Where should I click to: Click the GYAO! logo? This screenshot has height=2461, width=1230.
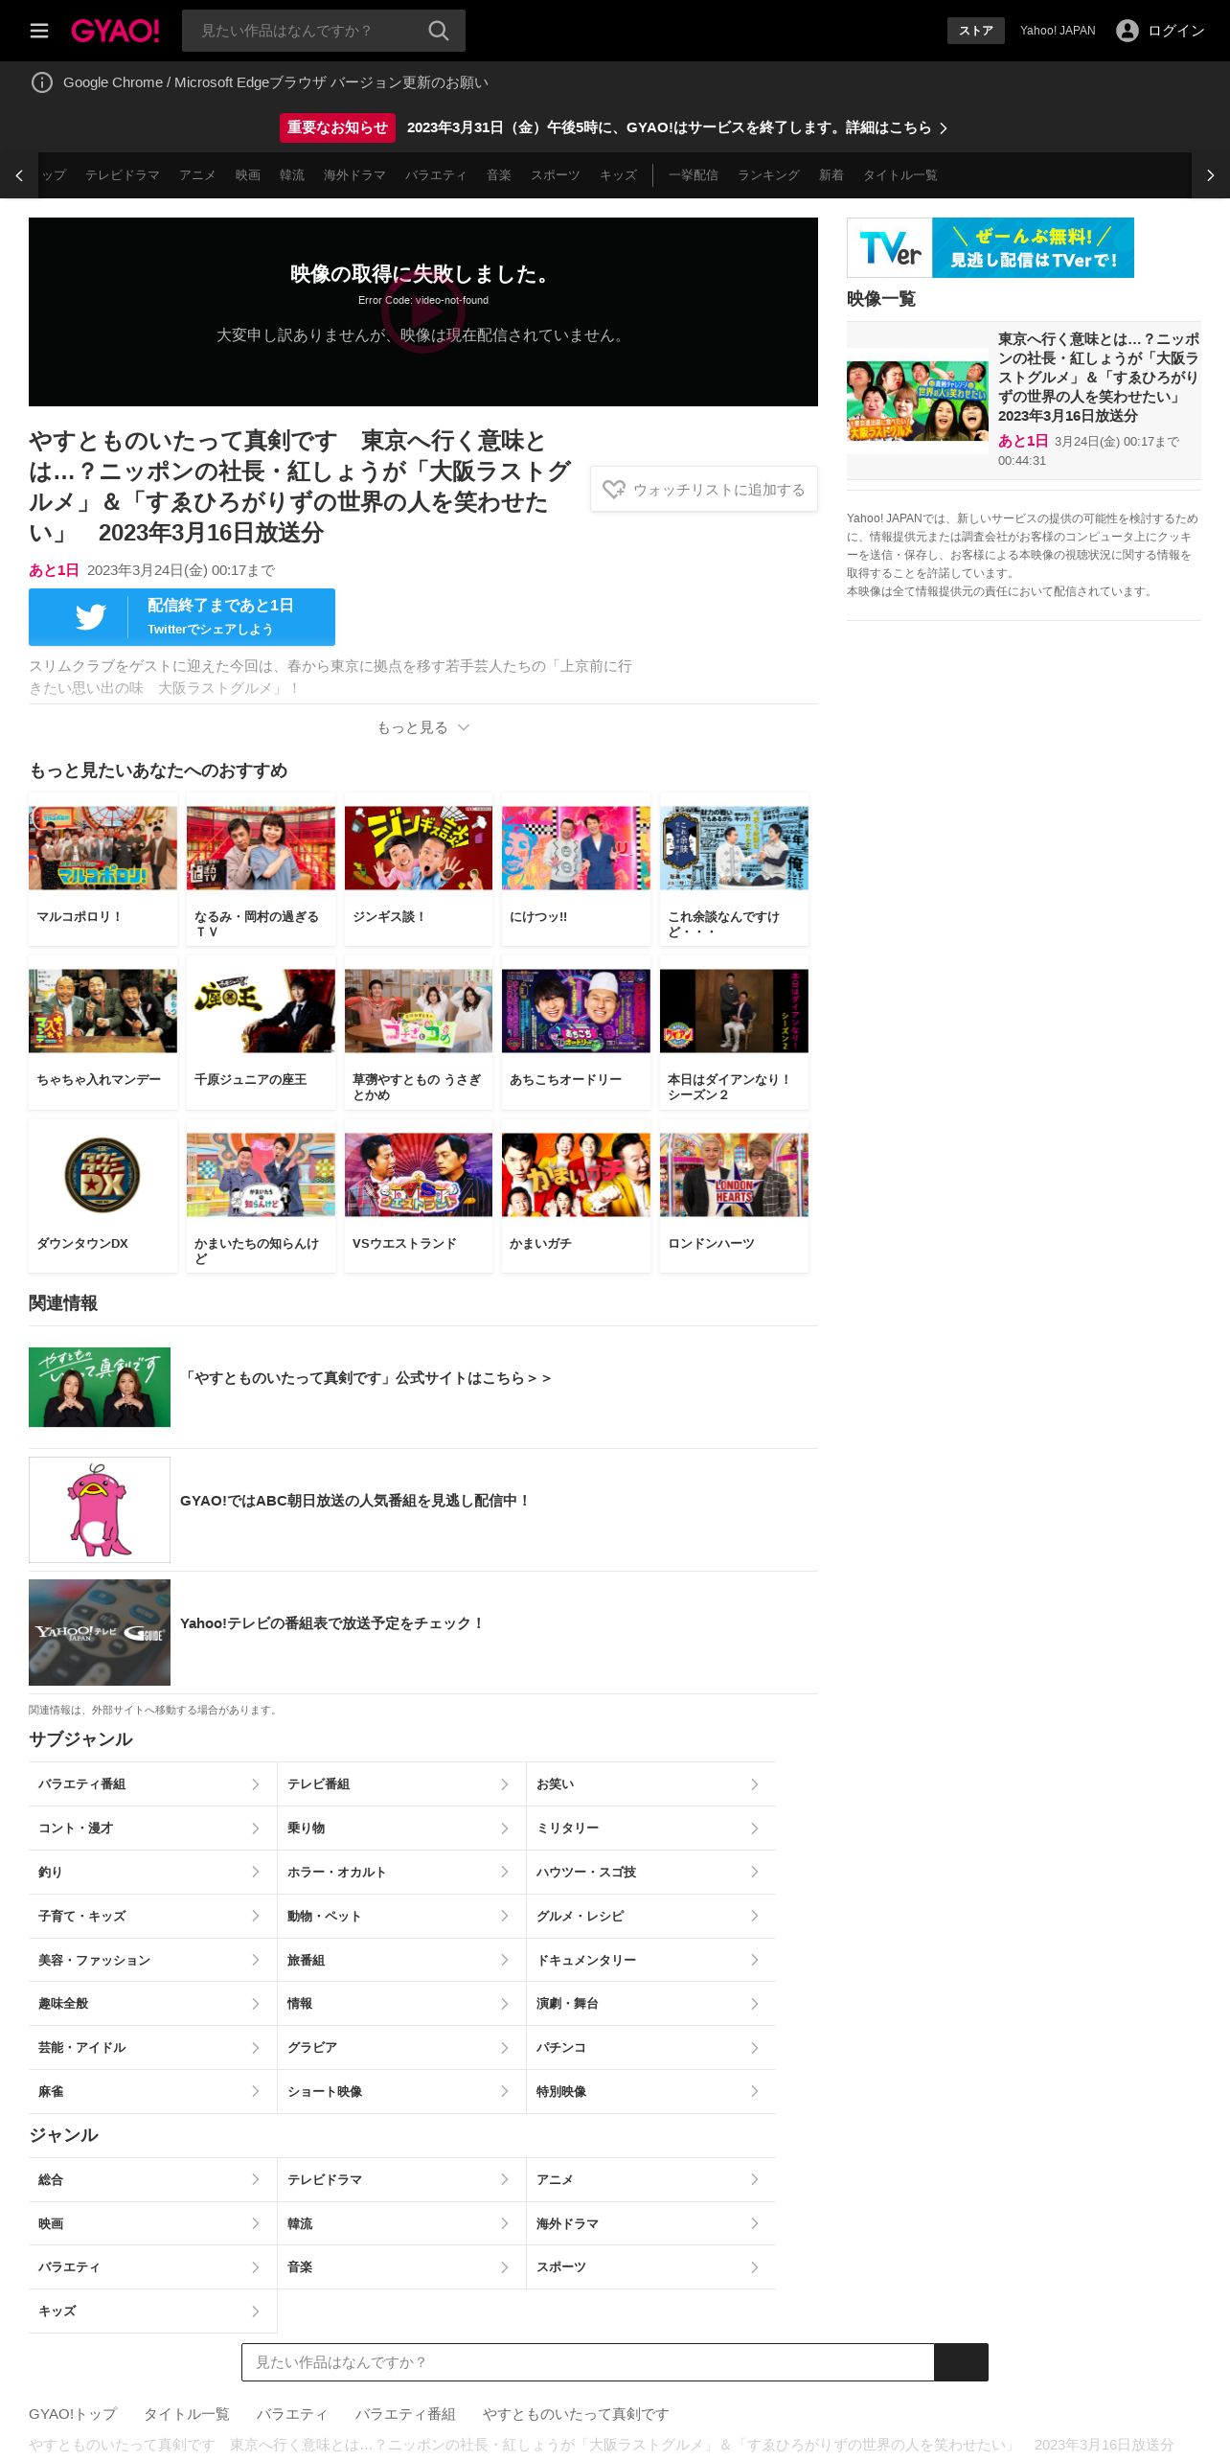pos(115,31)
